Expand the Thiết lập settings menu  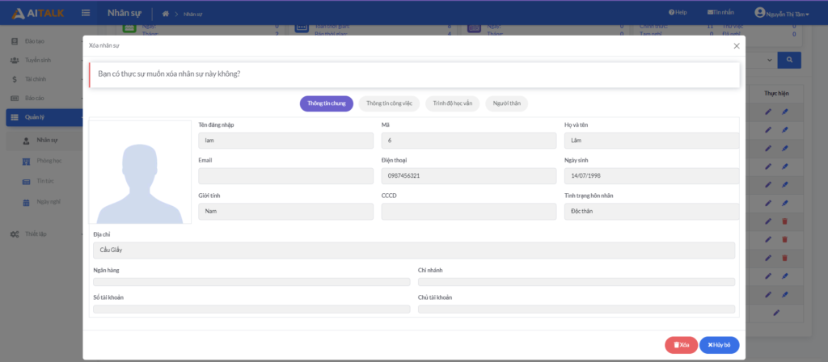36,234
